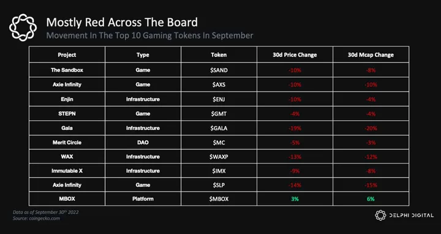Click the Delphi Digital logo bottom-right

click(404, 216)
